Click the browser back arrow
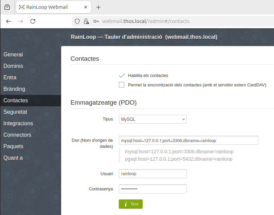 tap(8, 21)
